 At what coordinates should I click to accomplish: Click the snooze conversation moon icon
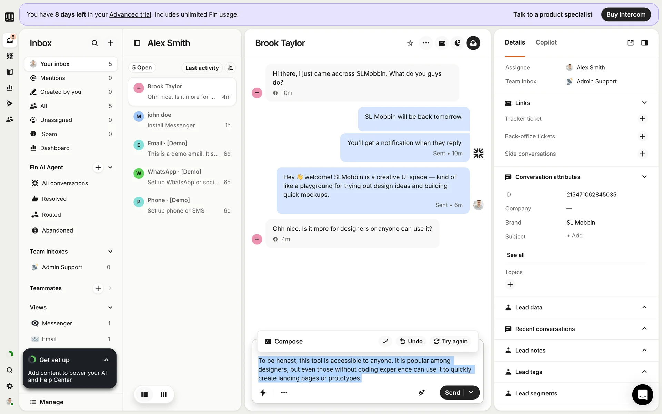tap(457, 43)
